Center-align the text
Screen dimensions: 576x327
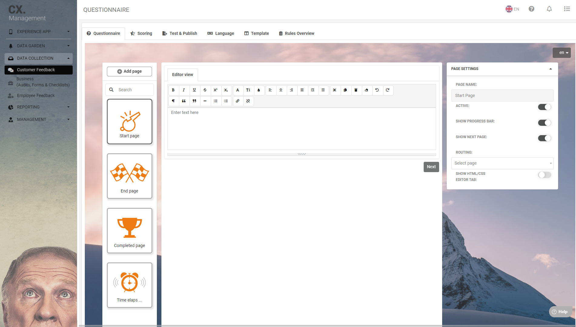(281, 90)
